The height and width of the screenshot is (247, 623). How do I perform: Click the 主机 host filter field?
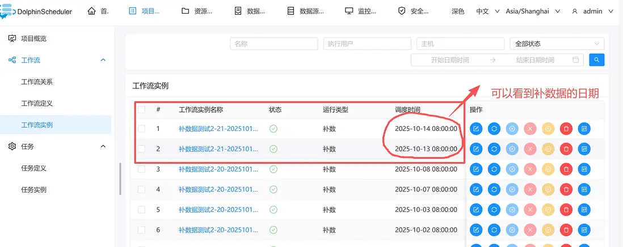[x=460, y=44]
